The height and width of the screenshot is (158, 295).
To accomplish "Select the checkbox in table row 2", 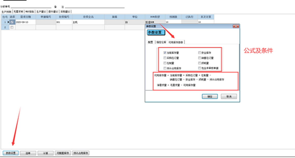I will click(x=12, y=27).
